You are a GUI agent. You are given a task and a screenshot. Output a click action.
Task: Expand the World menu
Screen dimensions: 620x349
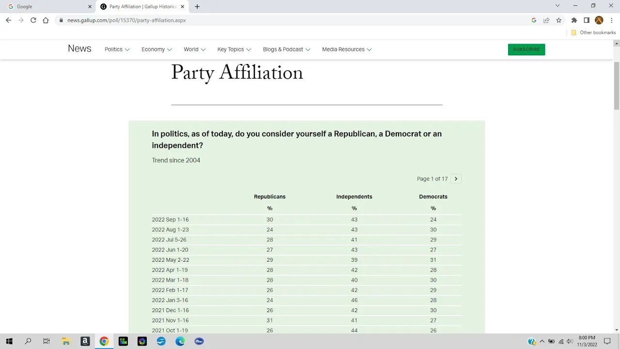click(195, 49)
